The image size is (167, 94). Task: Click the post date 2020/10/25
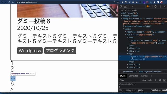33,28
